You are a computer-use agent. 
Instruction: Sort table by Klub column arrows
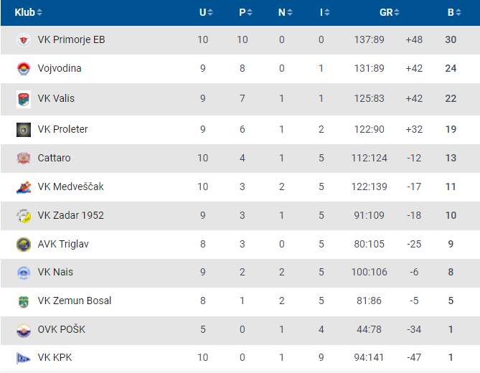[39, 12]
